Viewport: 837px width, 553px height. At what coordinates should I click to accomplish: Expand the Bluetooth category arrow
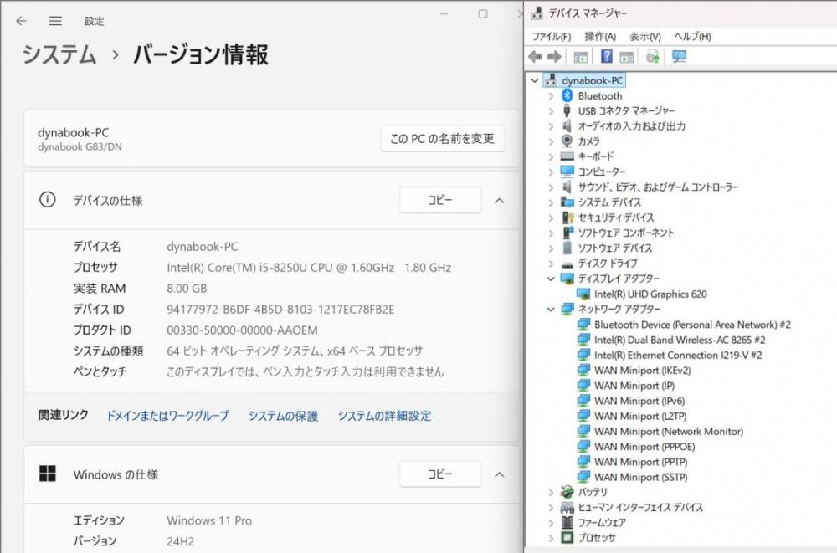coord(551,96)
